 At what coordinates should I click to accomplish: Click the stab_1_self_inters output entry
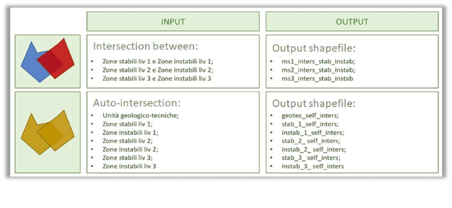click(310, 124)
